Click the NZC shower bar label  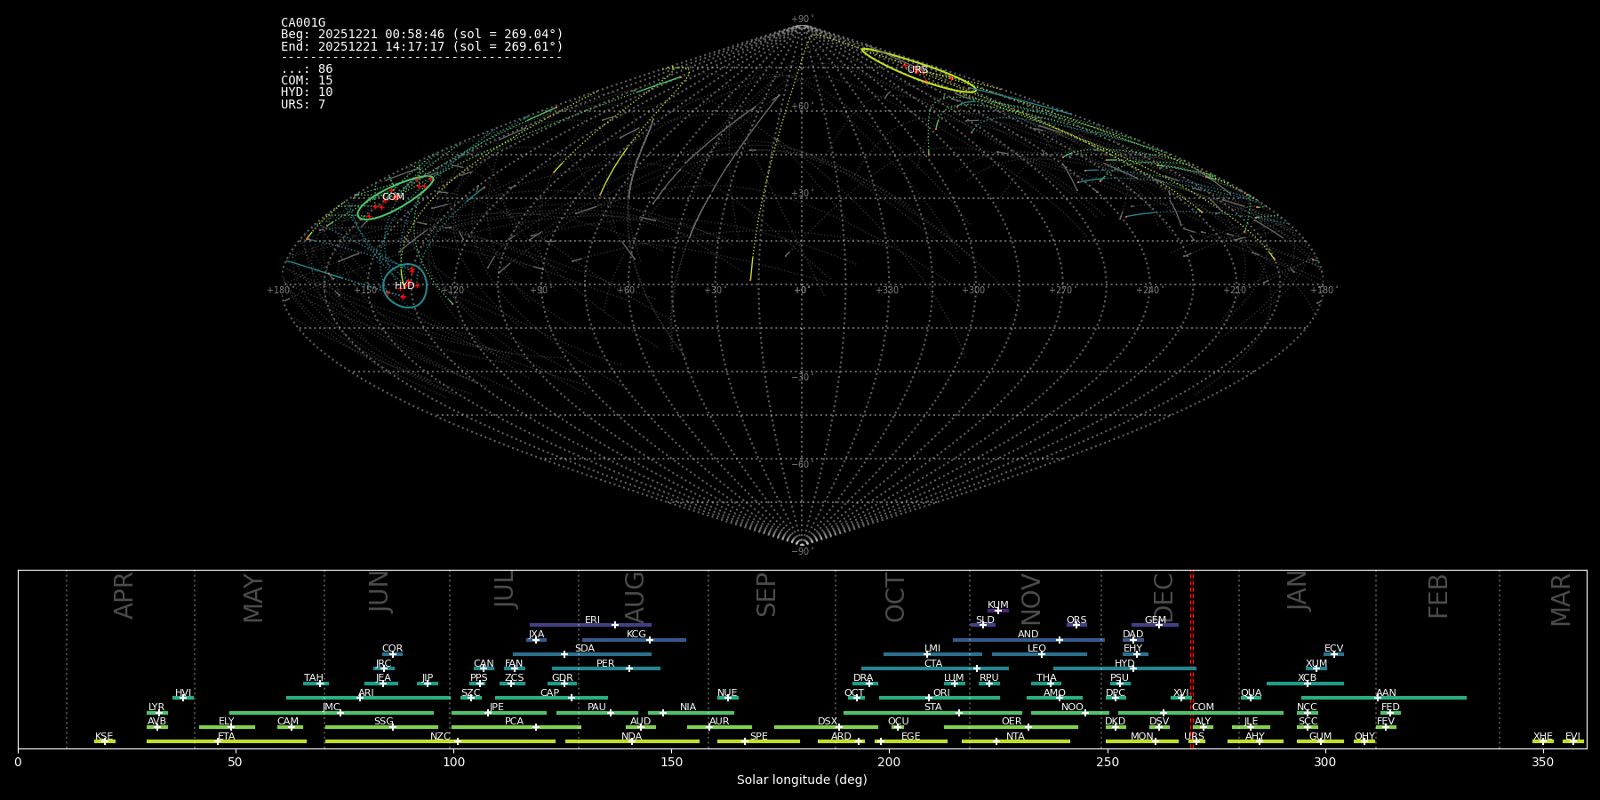tap(440, 737)
